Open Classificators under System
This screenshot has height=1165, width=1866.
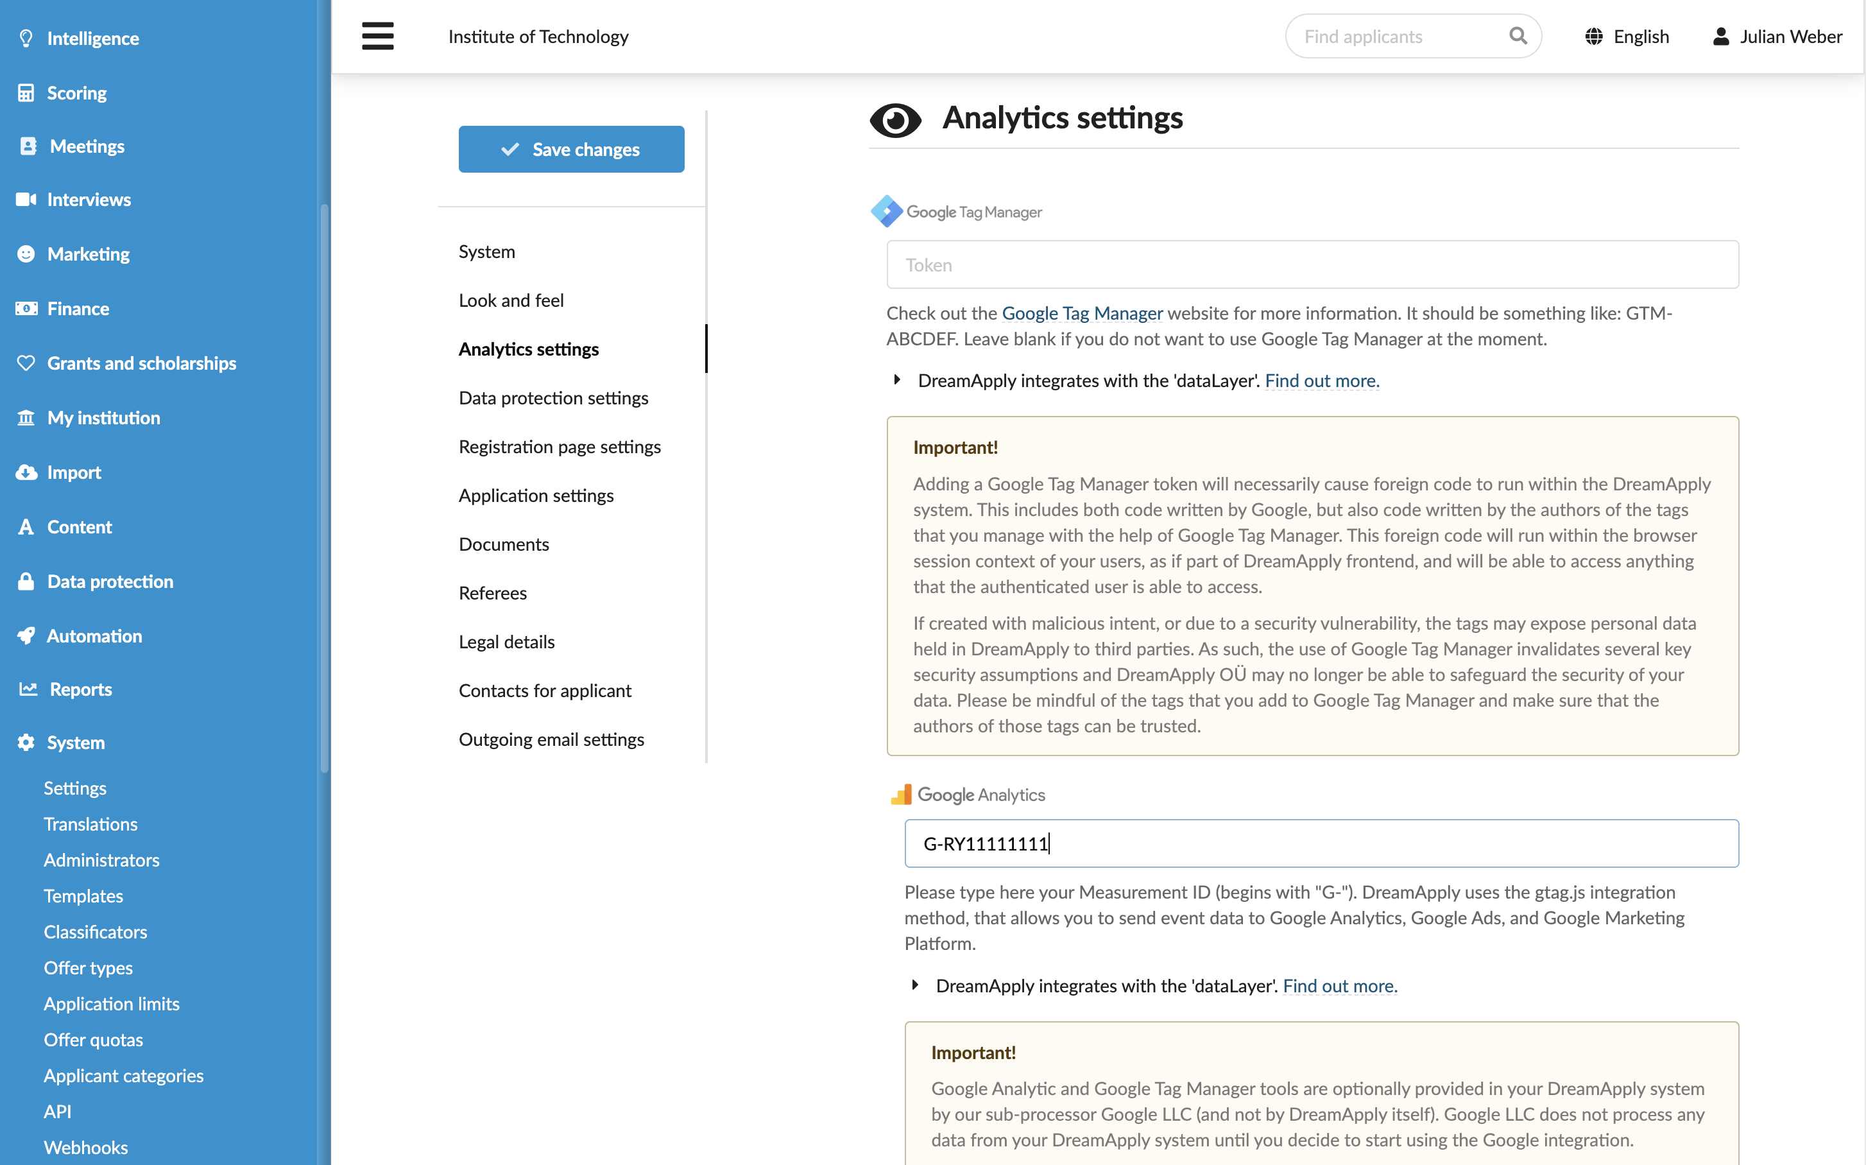(95, 931)
